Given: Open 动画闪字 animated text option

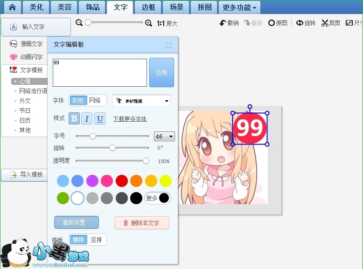Looking at the screenshot, I should pos(26,57).
